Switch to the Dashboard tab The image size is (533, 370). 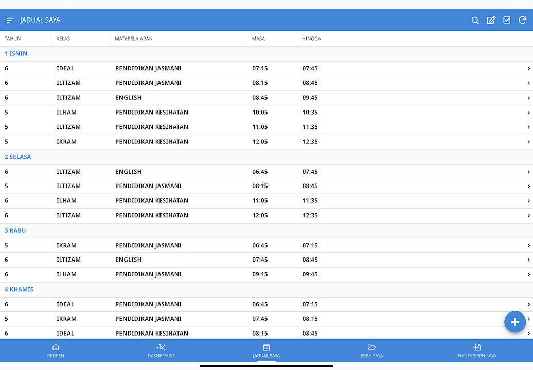point(161,351)
